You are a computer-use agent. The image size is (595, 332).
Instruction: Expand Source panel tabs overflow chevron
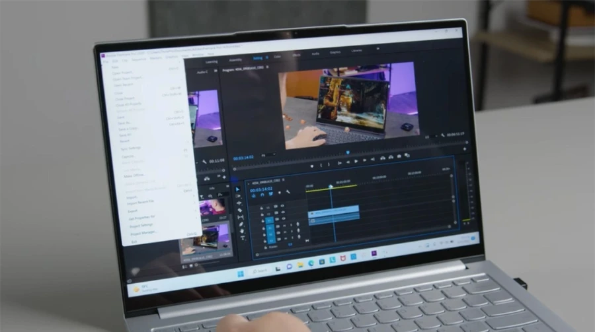point(216,71)
